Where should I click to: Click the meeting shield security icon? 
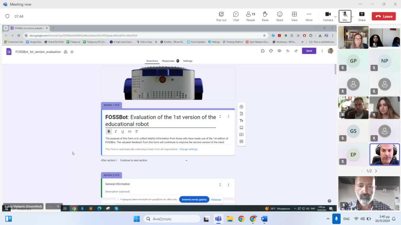click(x=7, y=16)
